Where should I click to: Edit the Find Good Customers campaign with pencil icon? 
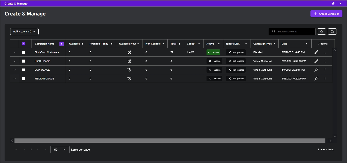[x=316, y=52]
